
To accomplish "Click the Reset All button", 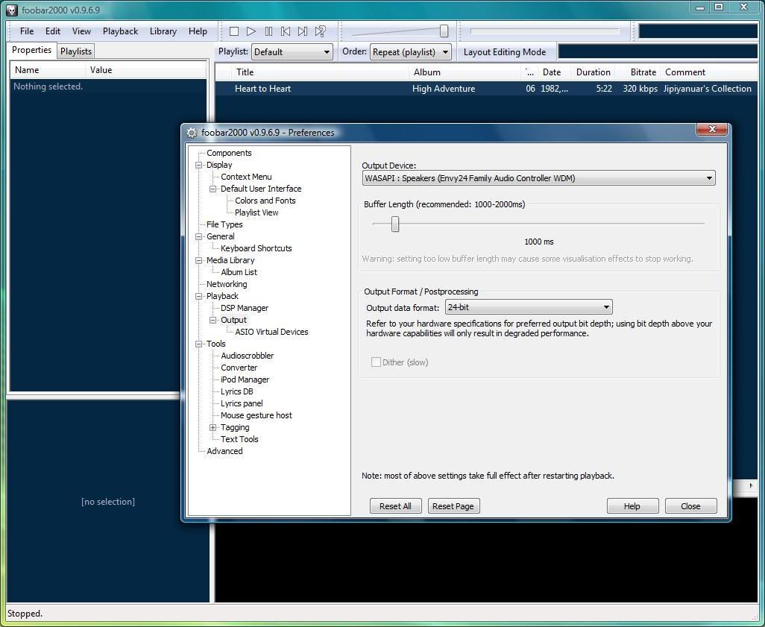I will pos(394,506).
